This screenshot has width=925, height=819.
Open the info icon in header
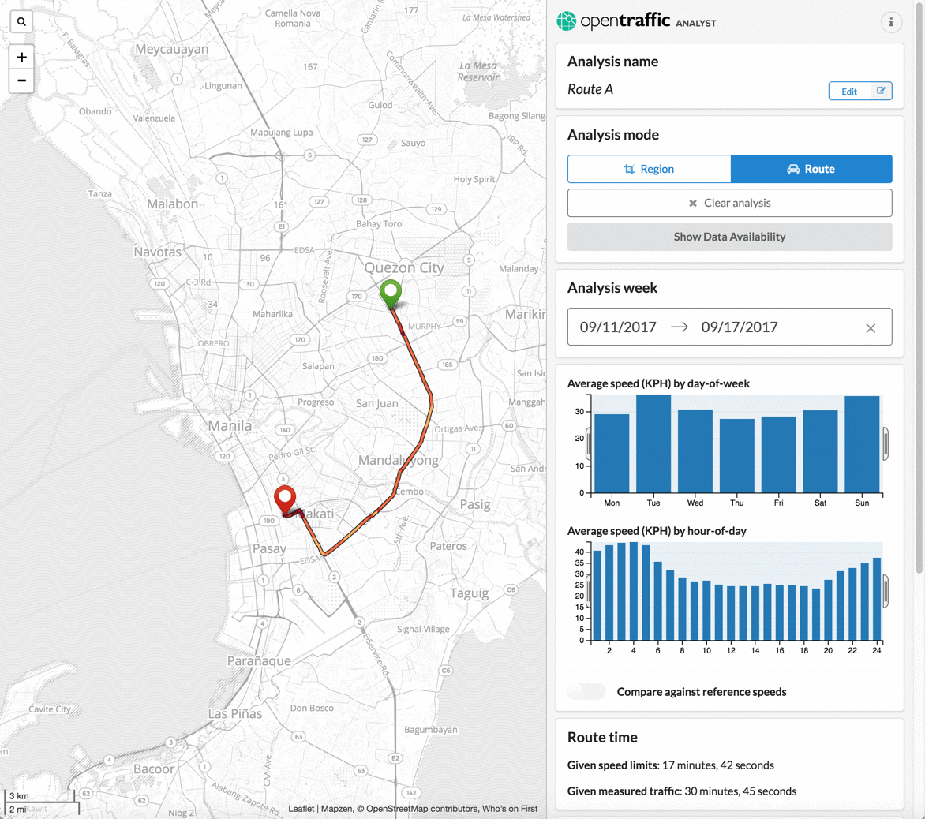(x=890, y=22)
